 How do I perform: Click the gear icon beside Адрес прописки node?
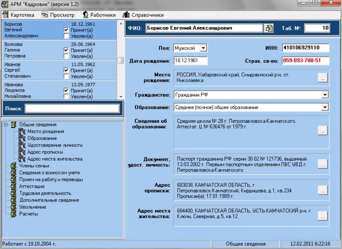tap(21, 152)
